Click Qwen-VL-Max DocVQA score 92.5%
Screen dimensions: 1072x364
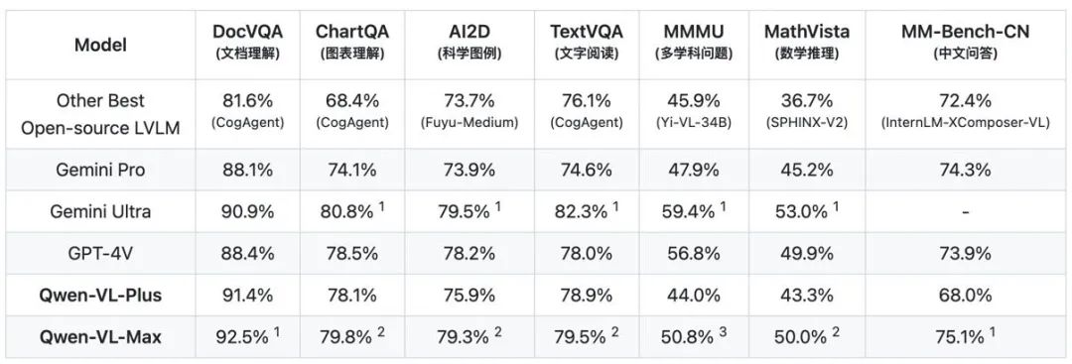247,336
